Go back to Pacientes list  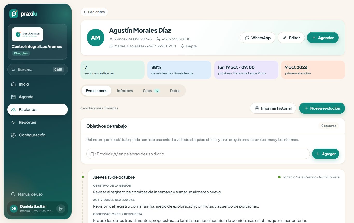[x=94, y=12]
